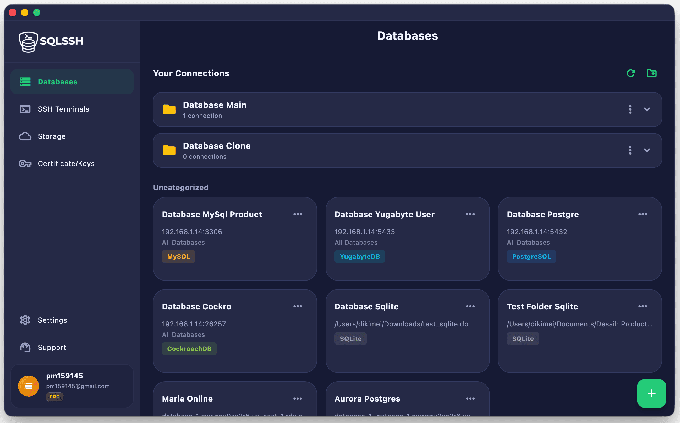Open the Test Folder Sqlite card
The width and height of the screenshot is (680, 423).
[580, 331]
